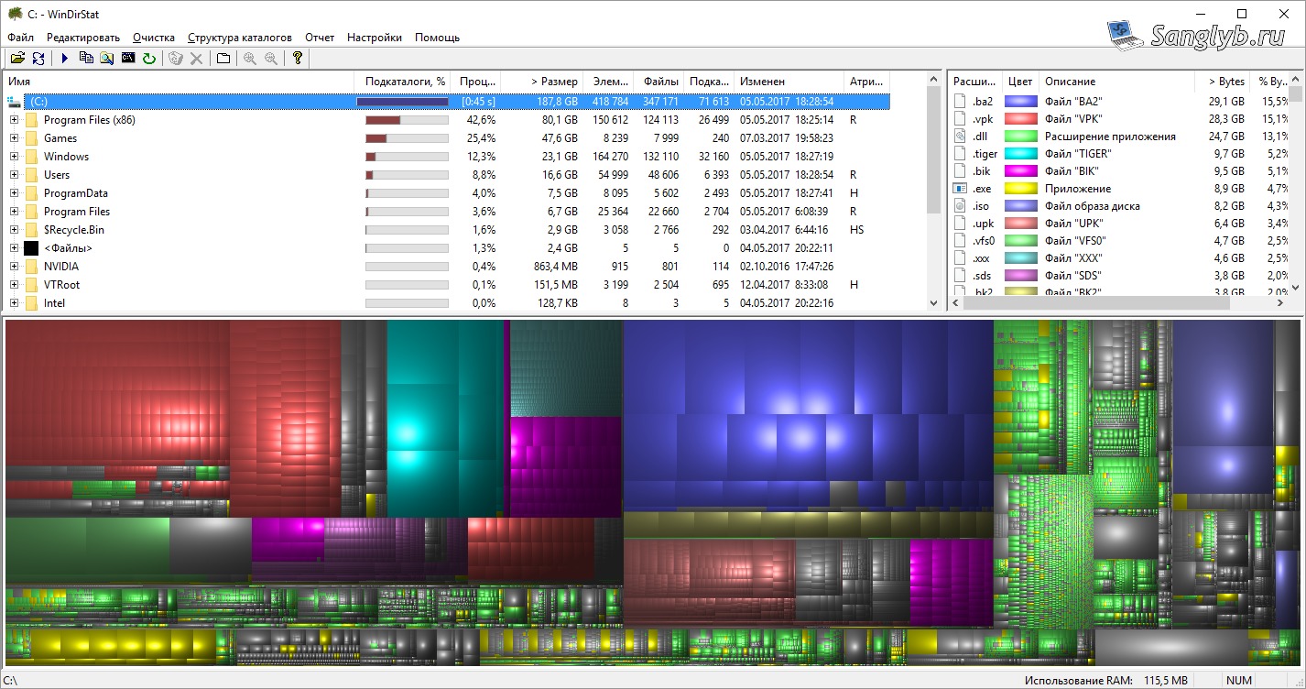The image size is (1306, 689).
Task: Select the .iso Файл образа диска row
Action: click(1119, 206)
